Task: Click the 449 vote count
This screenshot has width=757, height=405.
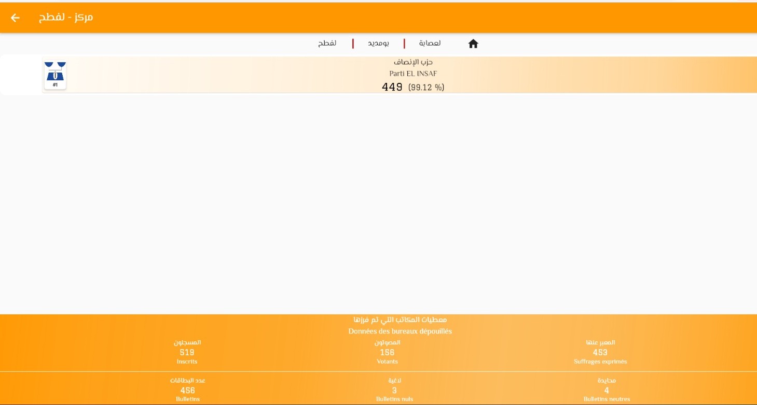Action: coord(392,87)
